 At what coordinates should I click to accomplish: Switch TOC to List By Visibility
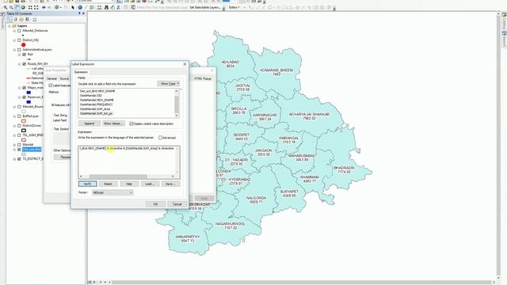pyautogui.click(x=21, y=20)
